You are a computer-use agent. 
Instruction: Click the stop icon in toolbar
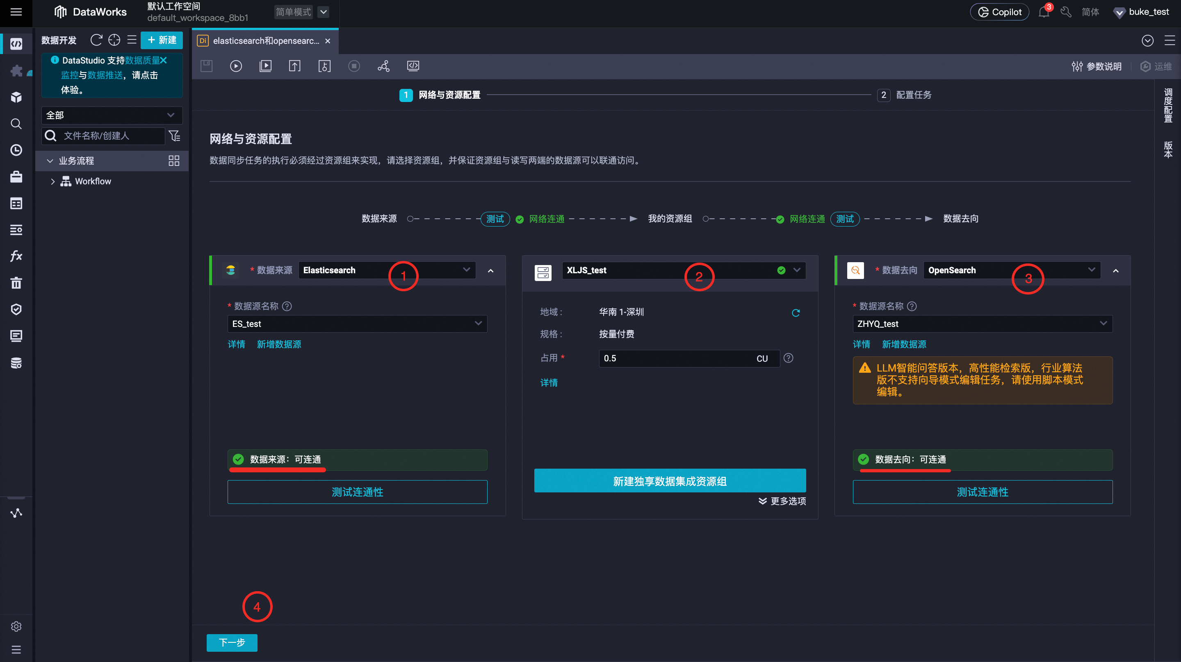(x=354, y=66)
